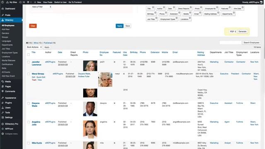
Task: Click the blue Apply filter button
Action: click(x=120, y=26)
